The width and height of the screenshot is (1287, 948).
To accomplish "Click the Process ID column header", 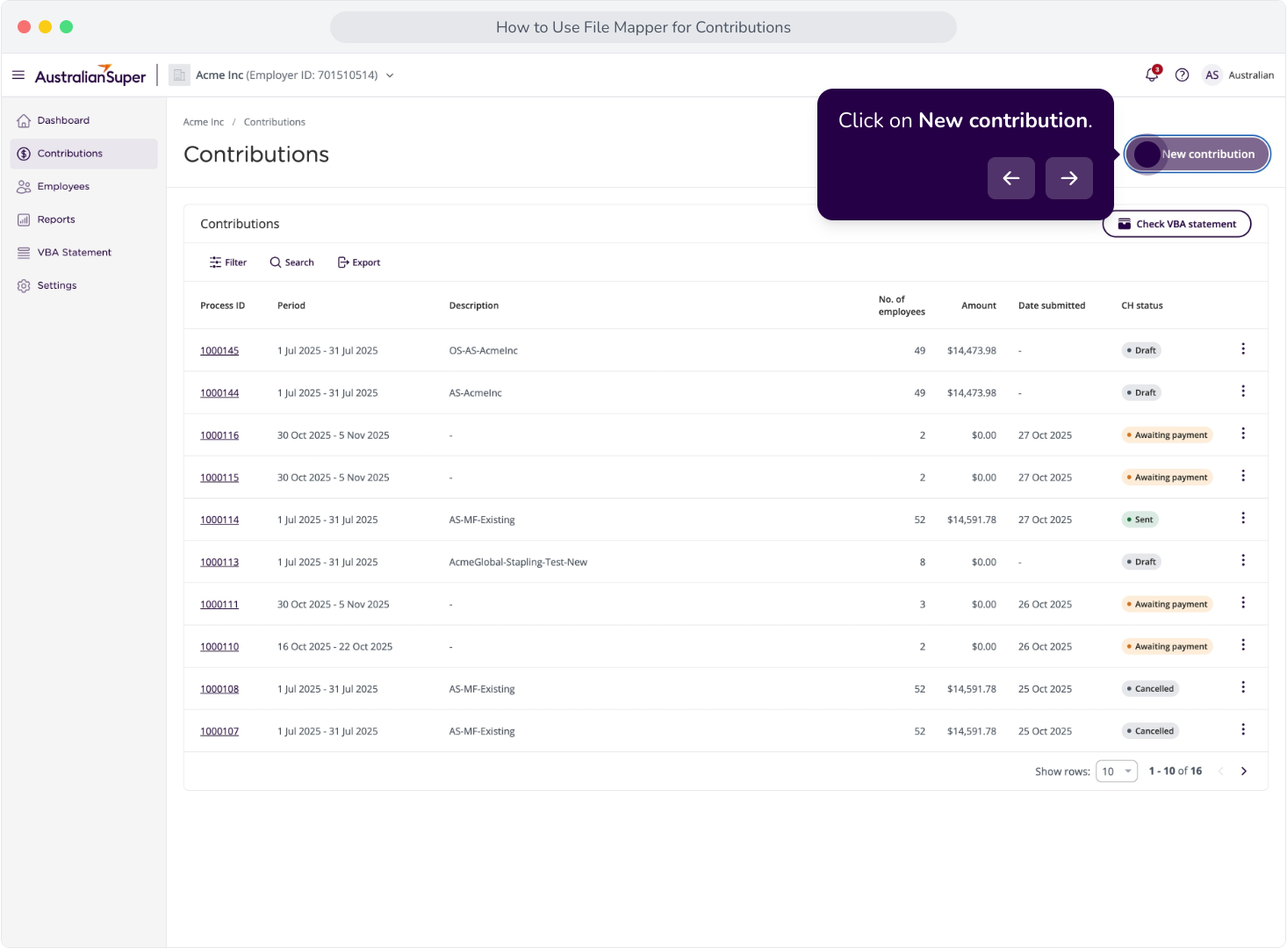I will coord(223,305).
